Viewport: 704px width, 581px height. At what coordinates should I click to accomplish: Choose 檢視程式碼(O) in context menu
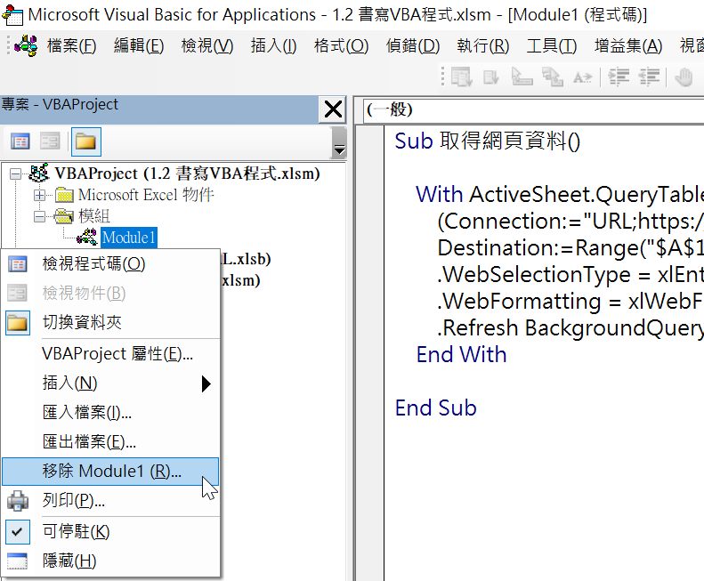coord(111,264)
